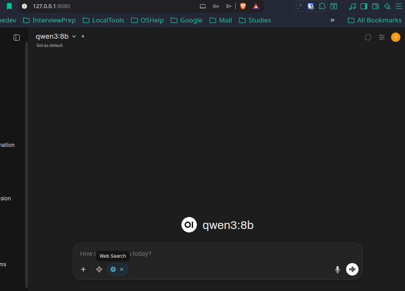Click the Brave bookmark icon beside the address bar
The height and width of the screenshot is (291, 405).
pos(9,6)
